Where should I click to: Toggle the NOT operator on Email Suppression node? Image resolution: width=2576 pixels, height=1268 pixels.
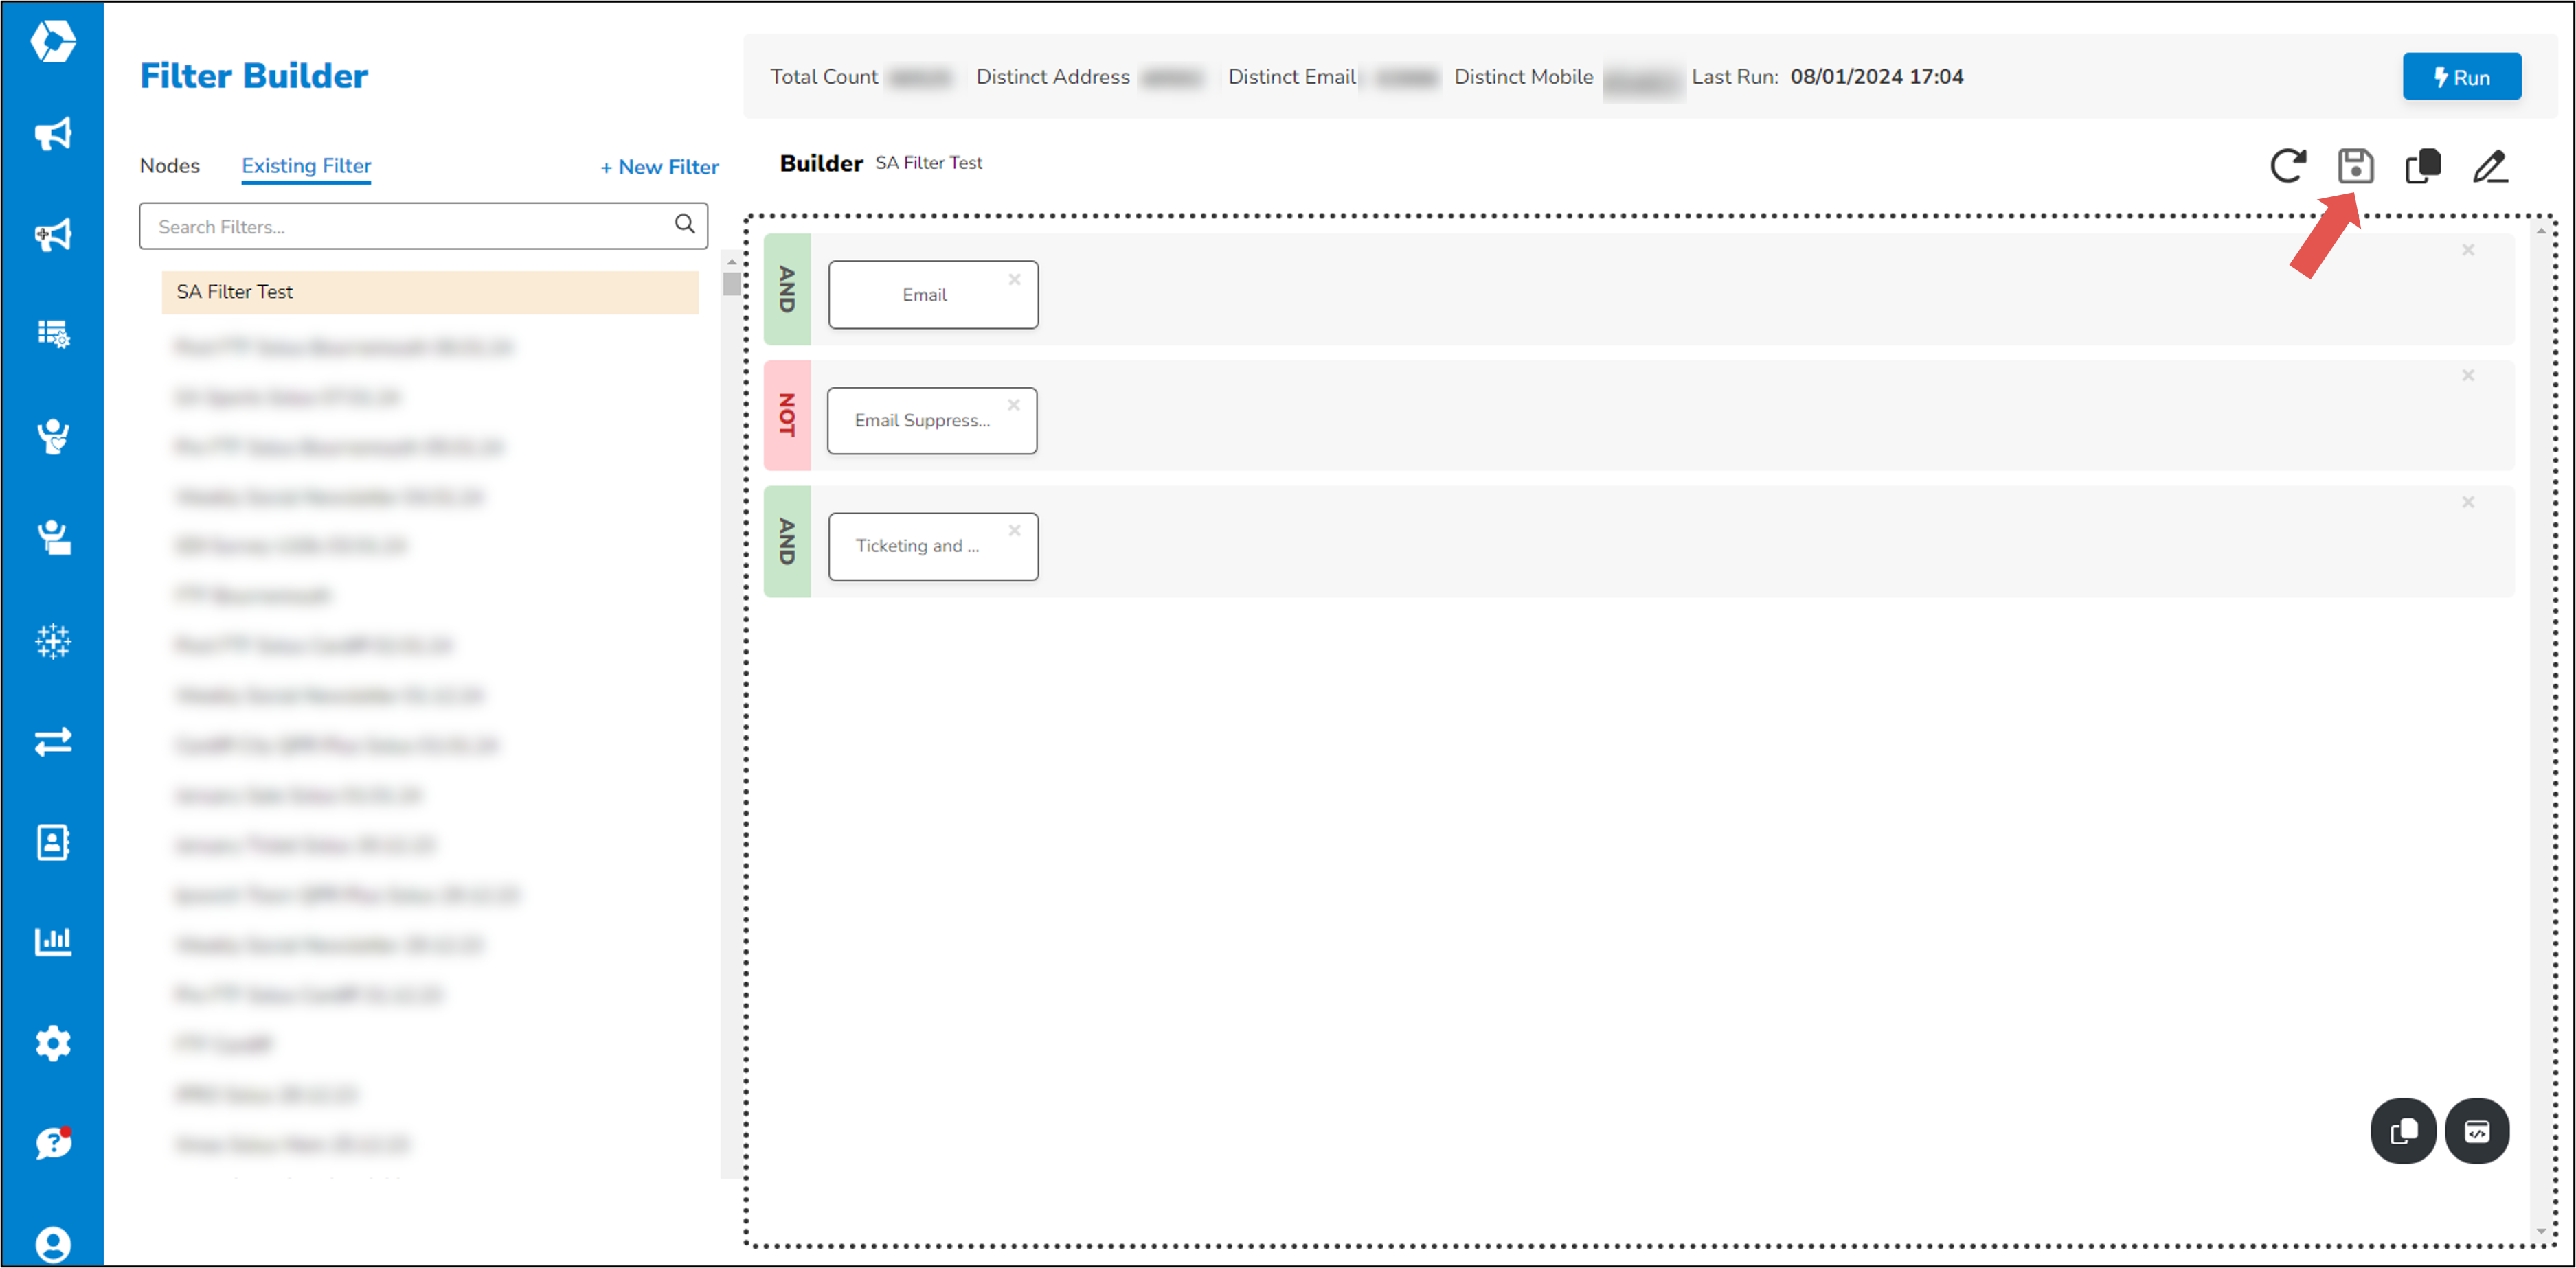pos(787,419)
